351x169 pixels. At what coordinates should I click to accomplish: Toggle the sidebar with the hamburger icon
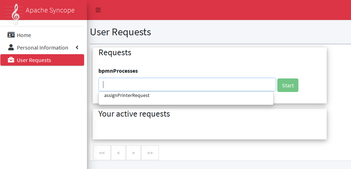(98, 10)
